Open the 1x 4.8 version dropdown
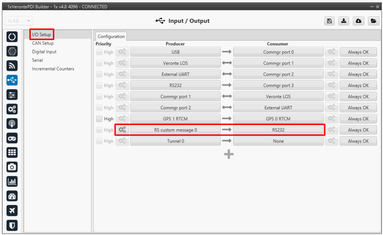This screenshot has width=383, height=235. click(x=19, y=21)
